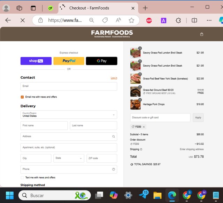Go to FarmFoods logo homepage
The height and width of the screenshot is (203, 223).
point(112,34)
